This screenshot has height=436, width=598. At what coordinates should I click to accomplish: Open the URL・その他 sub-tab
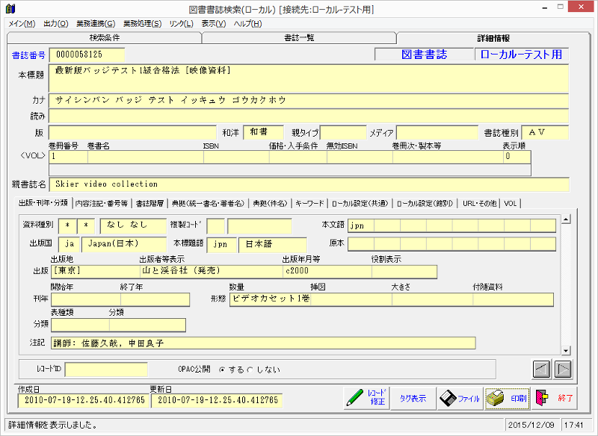tap(480, 203)
